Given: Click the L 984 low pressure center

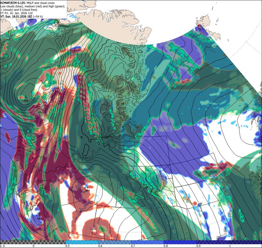Looking at the screenshot, I should tap(40, 216).
